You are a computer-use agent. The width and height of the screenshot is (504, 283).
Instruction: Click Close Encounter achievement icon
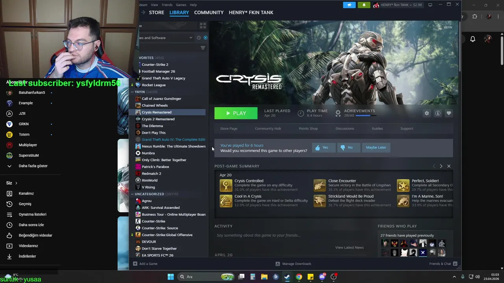coord(320,185)
